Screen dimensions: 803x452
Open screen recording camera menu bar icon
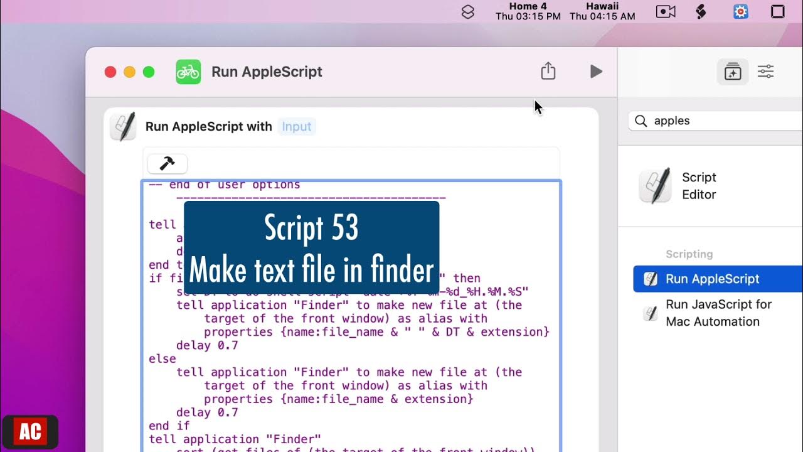pos(665,11)
